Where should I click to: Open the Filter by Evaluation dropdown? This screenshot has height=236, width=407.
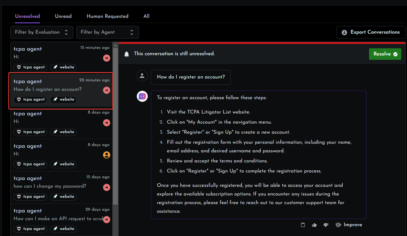42,32
